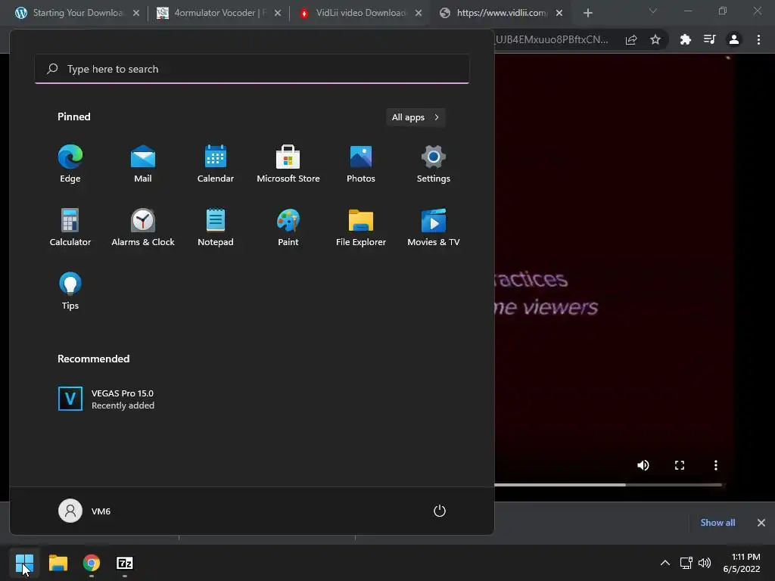
Task: Expand the All apps list
Action: (416, 117)
